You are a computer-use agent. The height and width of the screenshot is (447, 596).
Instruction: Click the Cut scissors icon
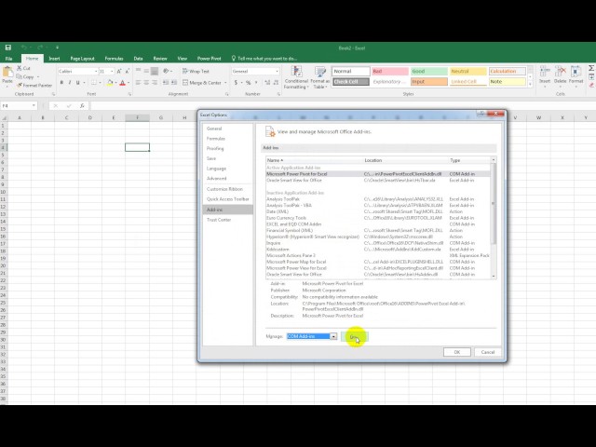[20, 68]
